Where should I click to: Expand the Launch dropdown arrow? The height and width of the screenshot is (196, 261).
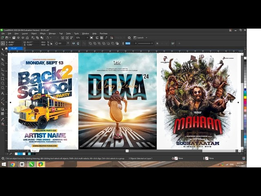[x=146, y=38]
